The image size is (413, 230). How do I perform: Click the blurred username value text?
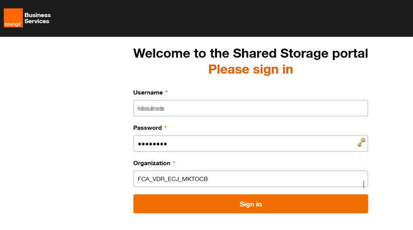tap(151, 108)
